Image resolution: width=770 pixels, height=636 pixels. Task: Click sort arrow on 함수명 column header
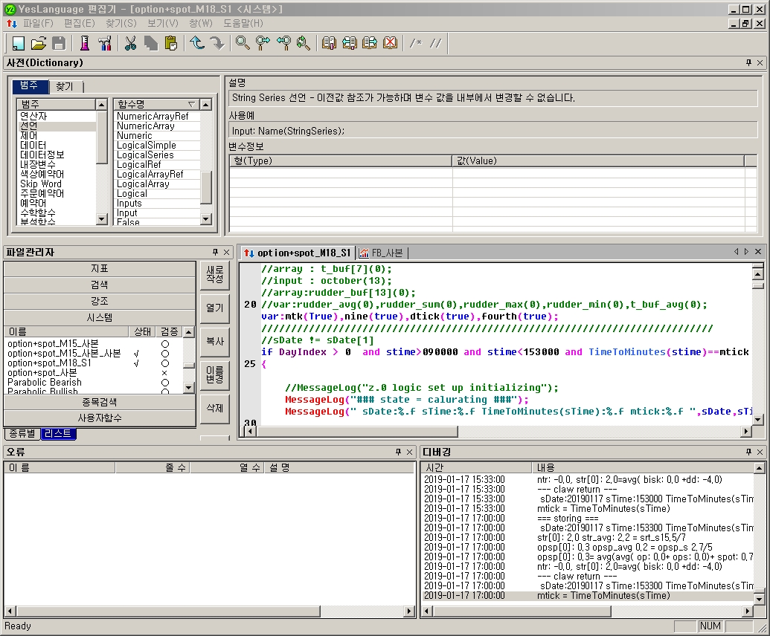coord(191,105)
